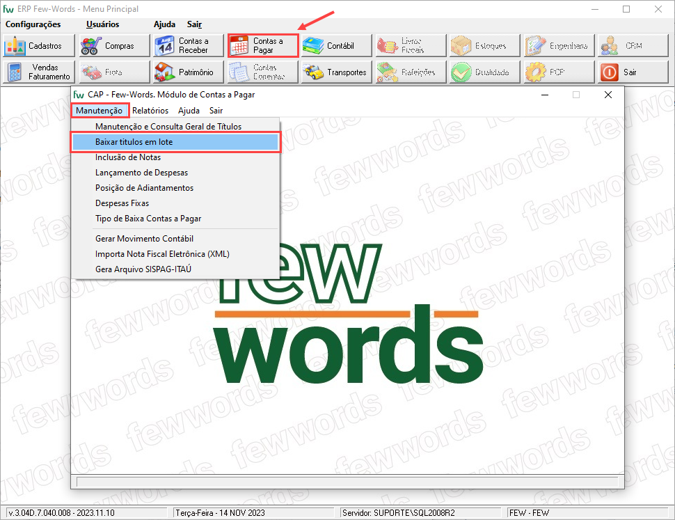Open Ajuda menu in the main menu bar
The image size is (675, 520).
[x=164, y=24]
